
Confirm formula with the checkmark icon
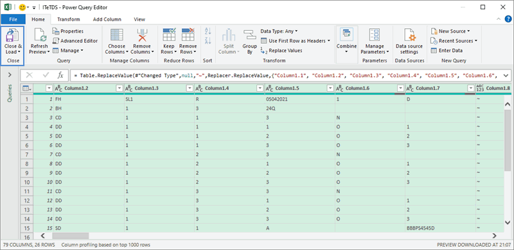coord(46,75)
